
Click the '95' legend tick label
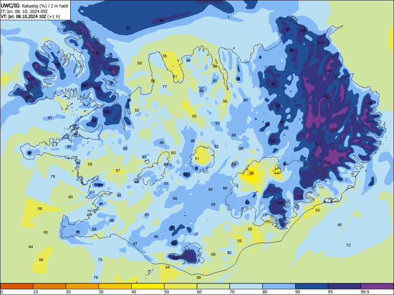[330, 292]
